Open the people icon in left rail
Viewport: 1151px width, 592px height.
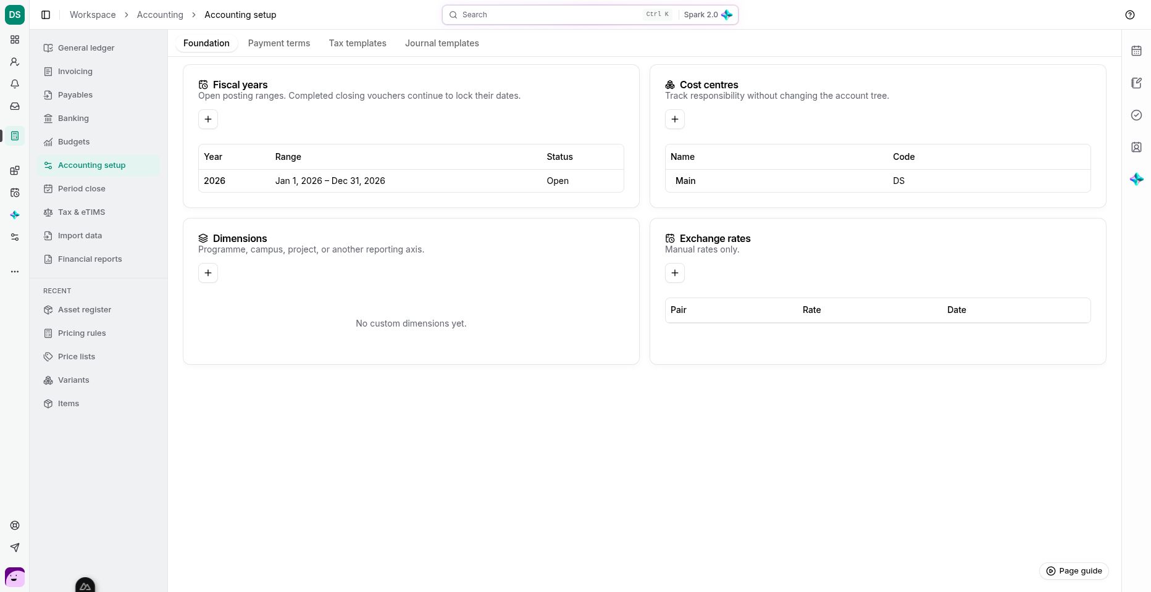[x=15, y=62]
